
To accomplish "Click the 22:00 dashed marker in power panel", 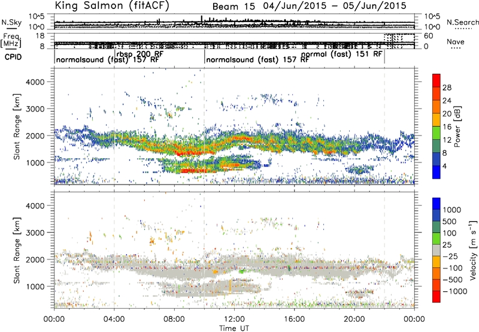I will [384, 126].
